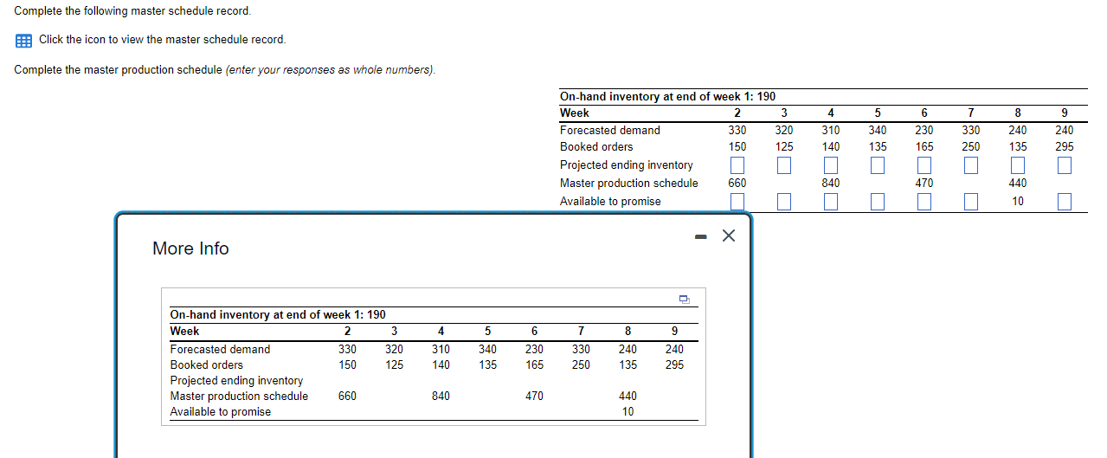
Task: Click 'Forecasted demand' label in More Info table
Action: [x=220, y=350]
